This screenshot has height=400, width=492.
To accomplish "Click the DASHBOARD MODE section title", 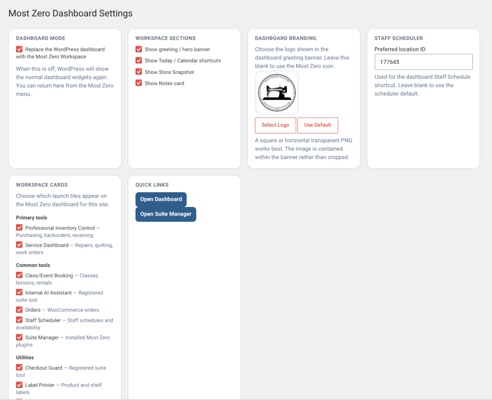I will point(40,38).
